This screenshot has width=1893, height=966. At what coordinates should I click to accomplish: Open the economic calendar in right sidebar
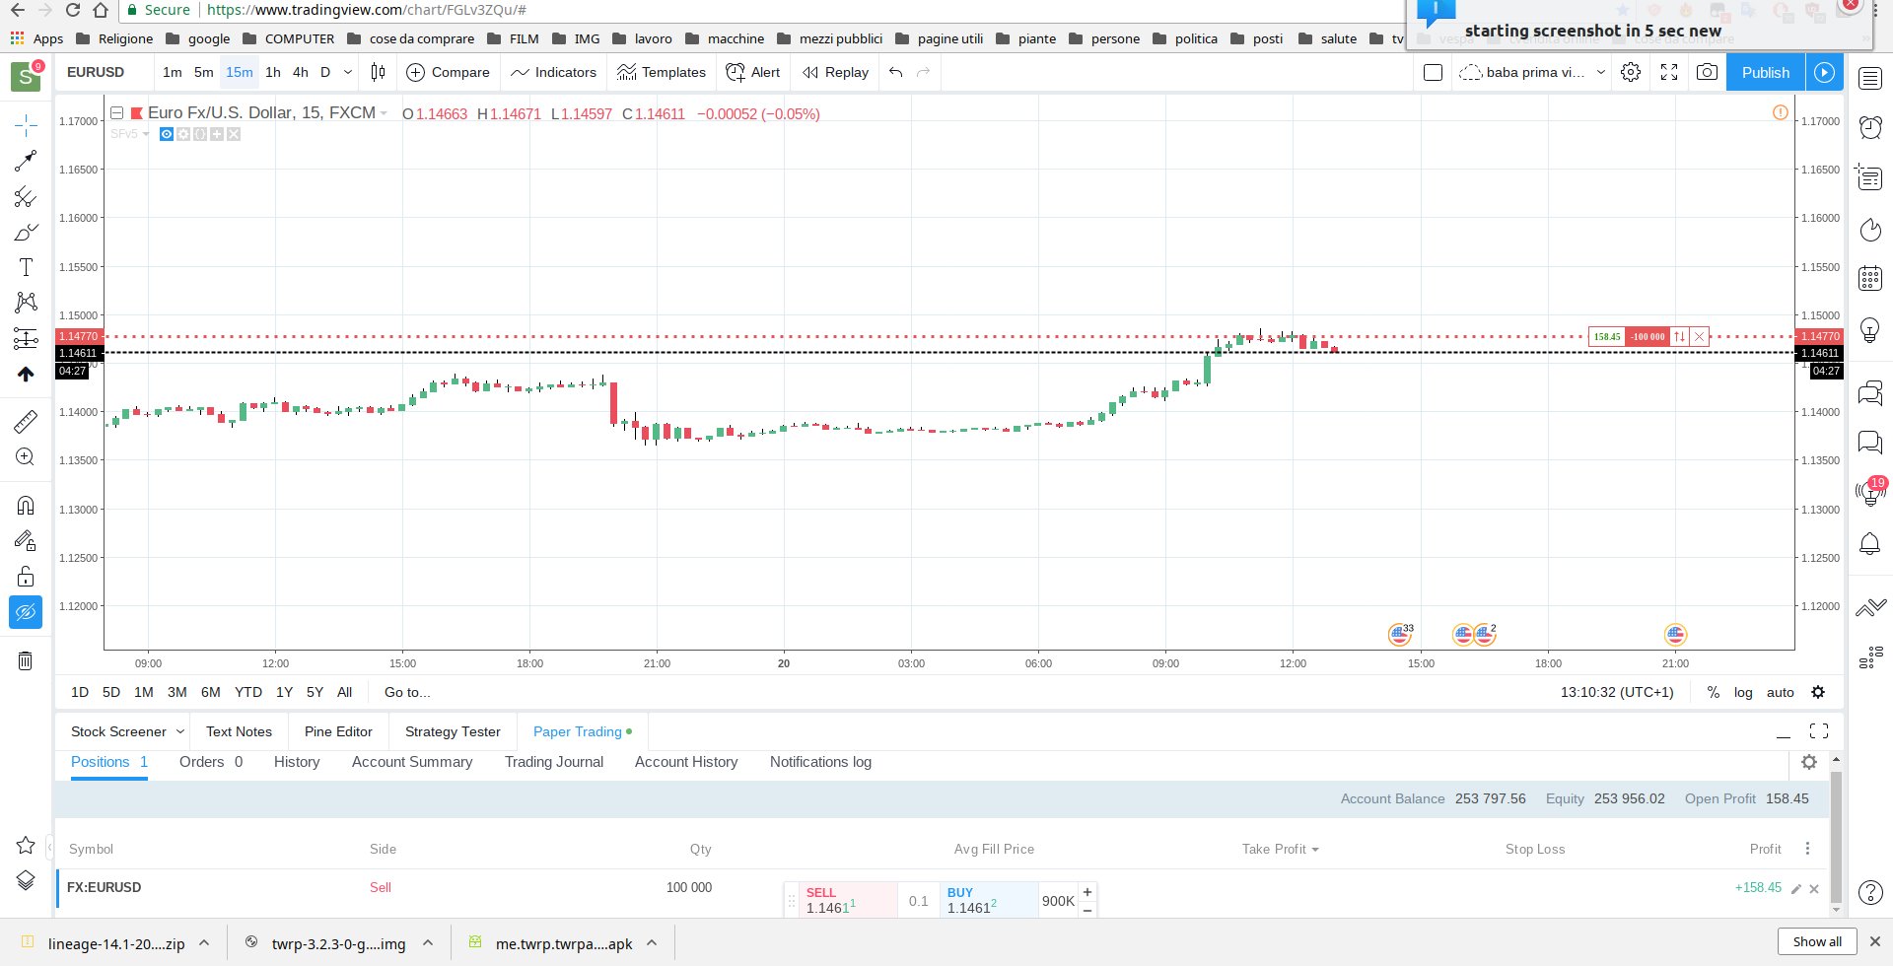pyautogui.click(x=1870, y=278)
